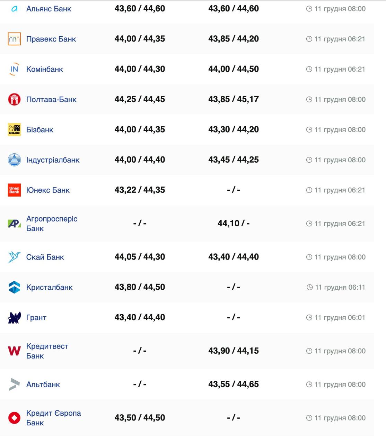Click Скай Банк rate 44,05 / 44,30
Image resolution: width=386 pixels, height=443 pixels.
coord(140,257)
